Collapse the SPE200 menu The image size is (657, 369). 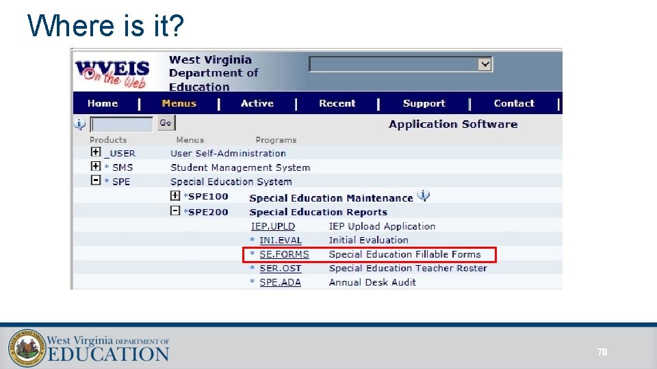[x=175, y=211]
